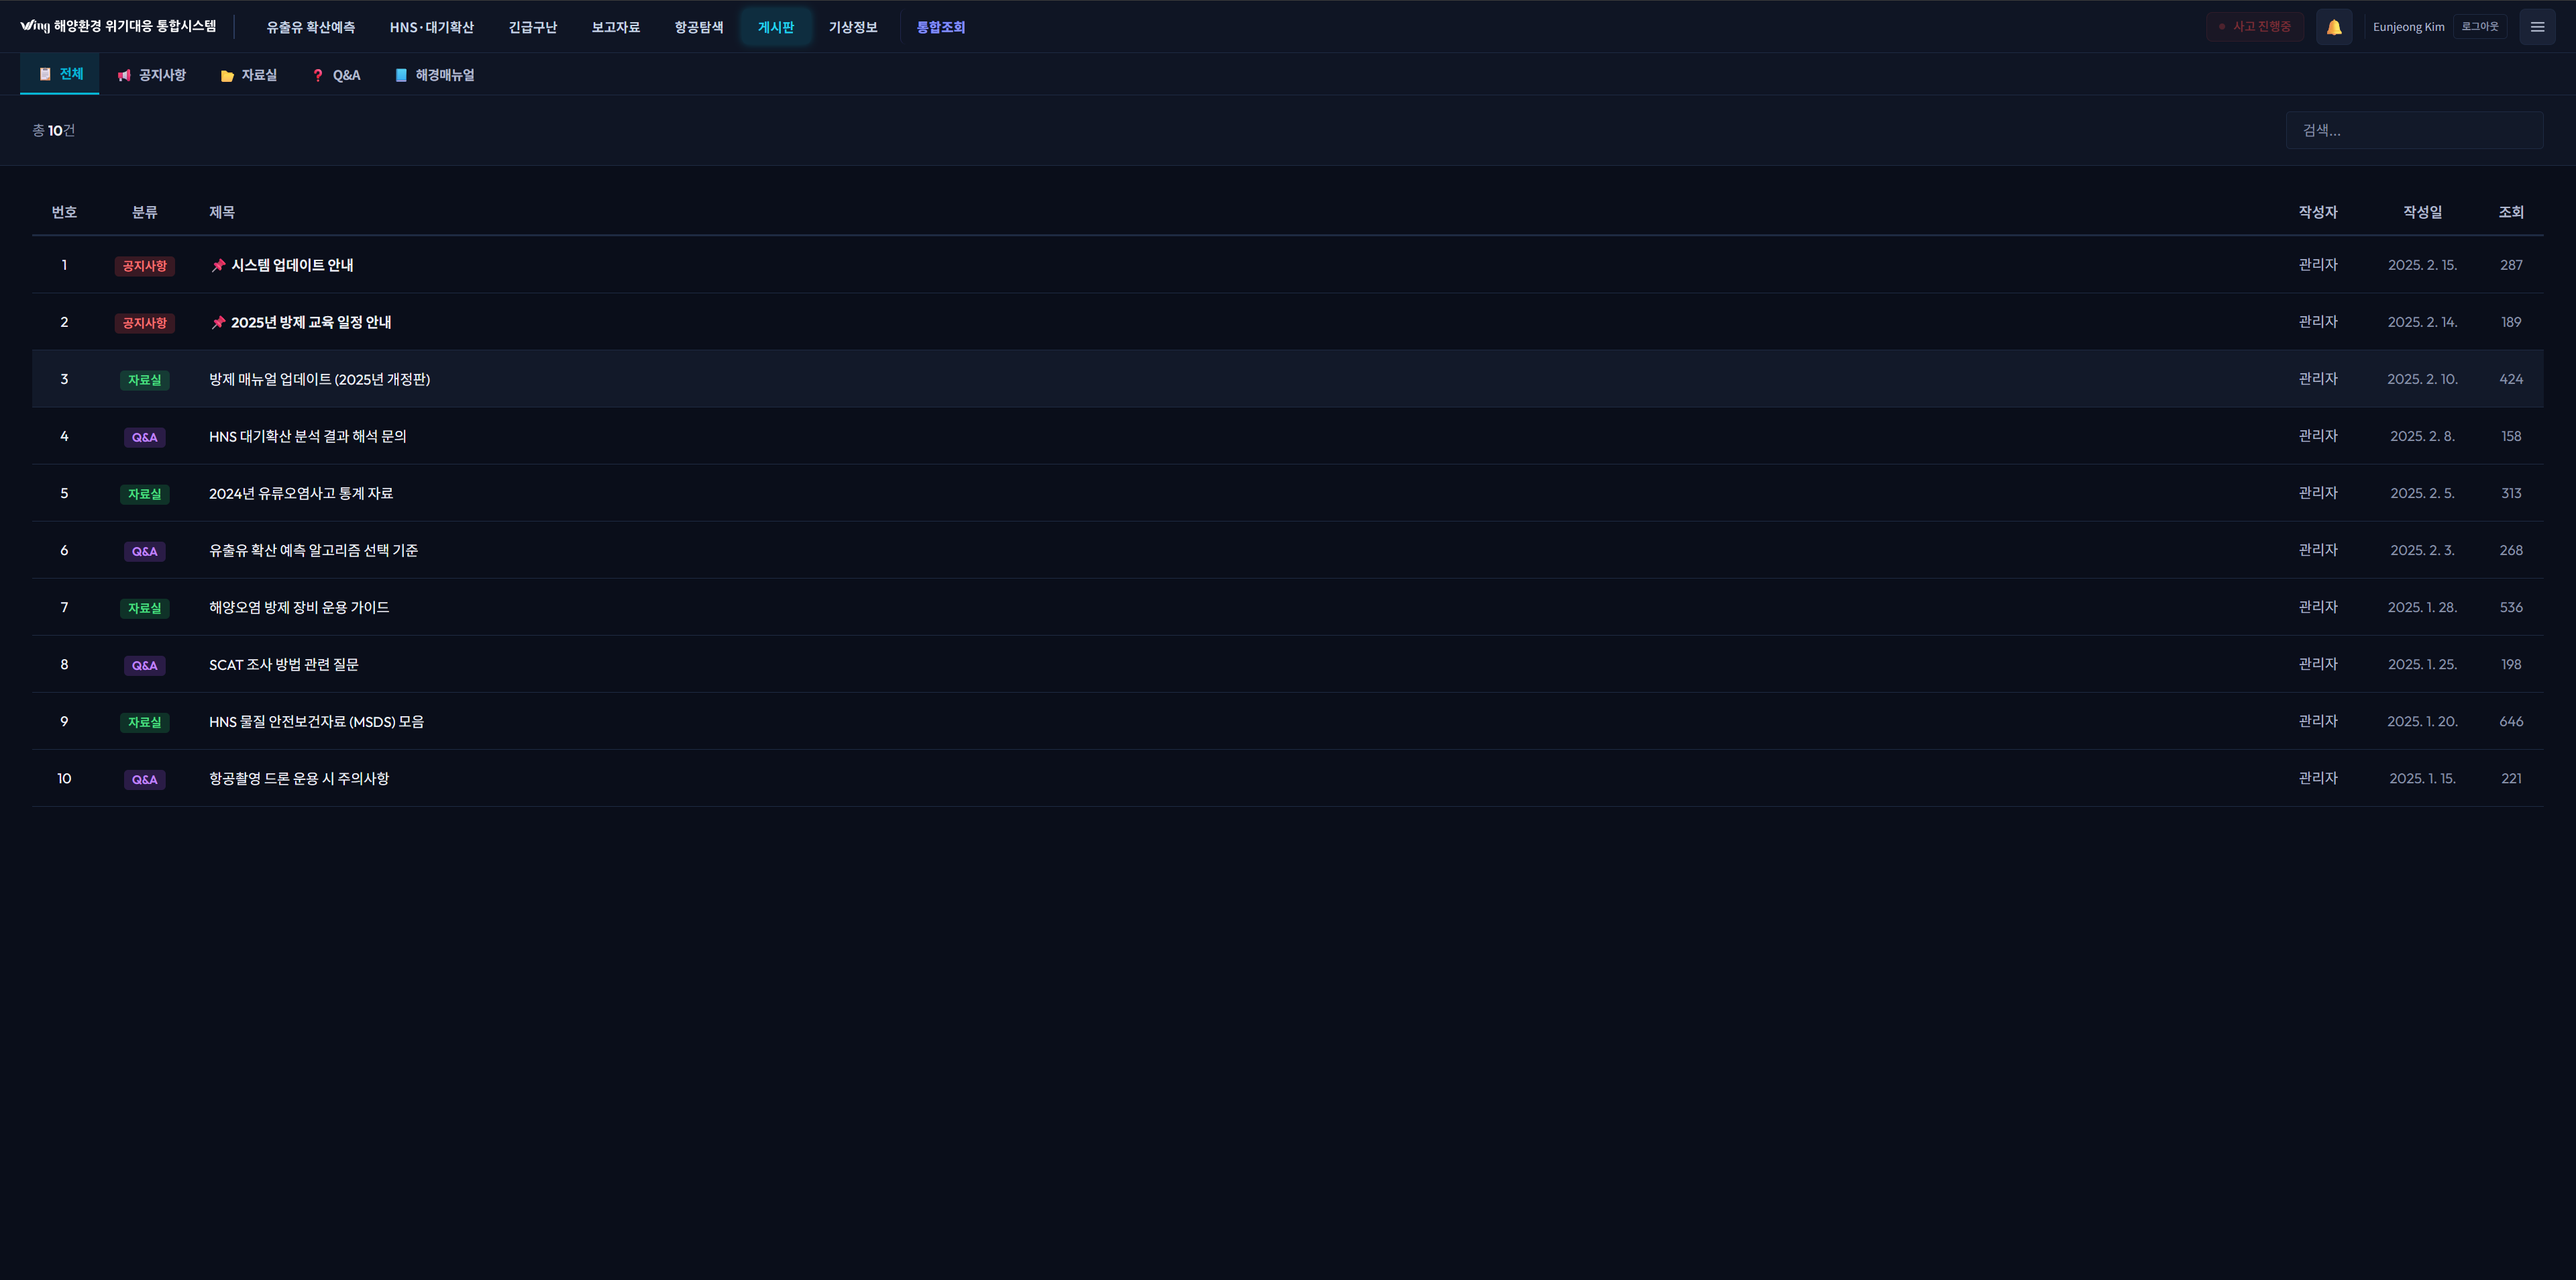Click the folder icon for 자료실
Image resolution: width=2576 pixels, height=1280 pixels.
pyautogui.click(x=227, y=76)
